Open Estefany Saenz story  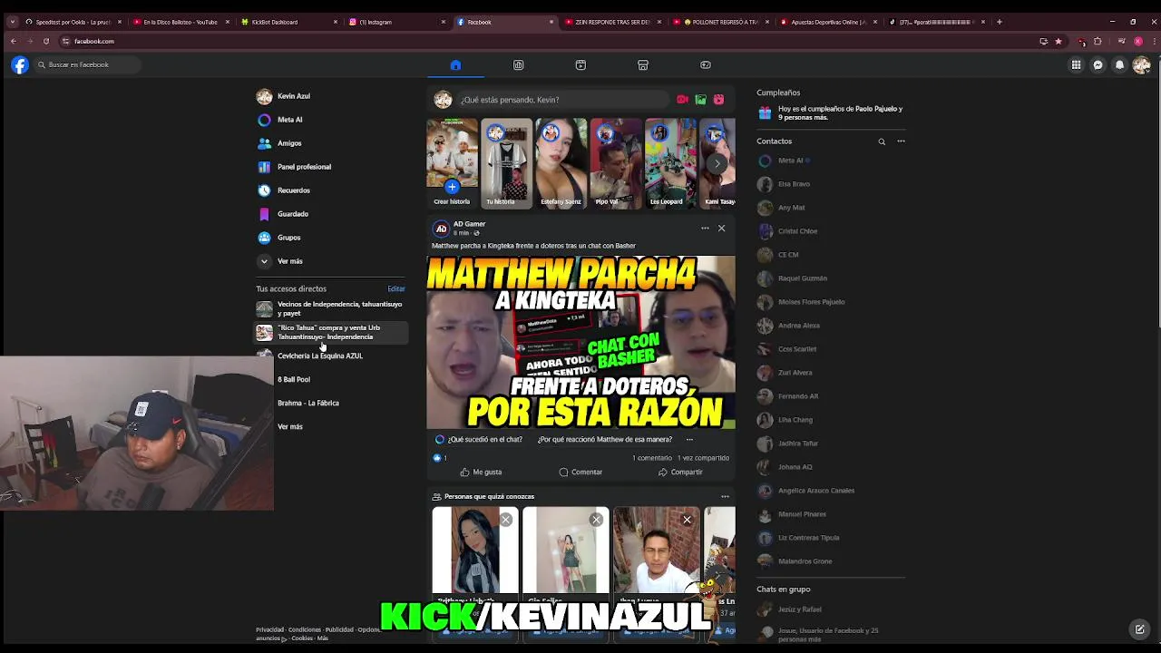[561, 163]
